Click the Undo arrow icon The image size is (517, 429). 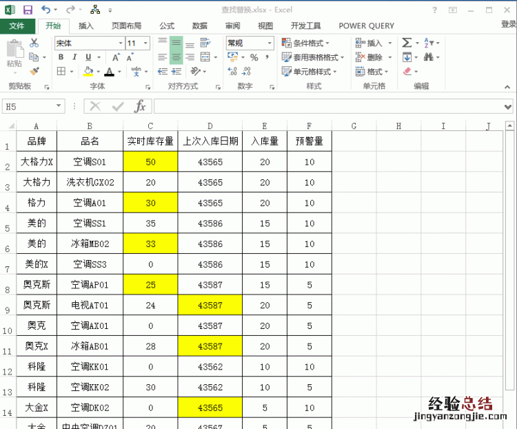pyautogui.click(x=45, y=10)
